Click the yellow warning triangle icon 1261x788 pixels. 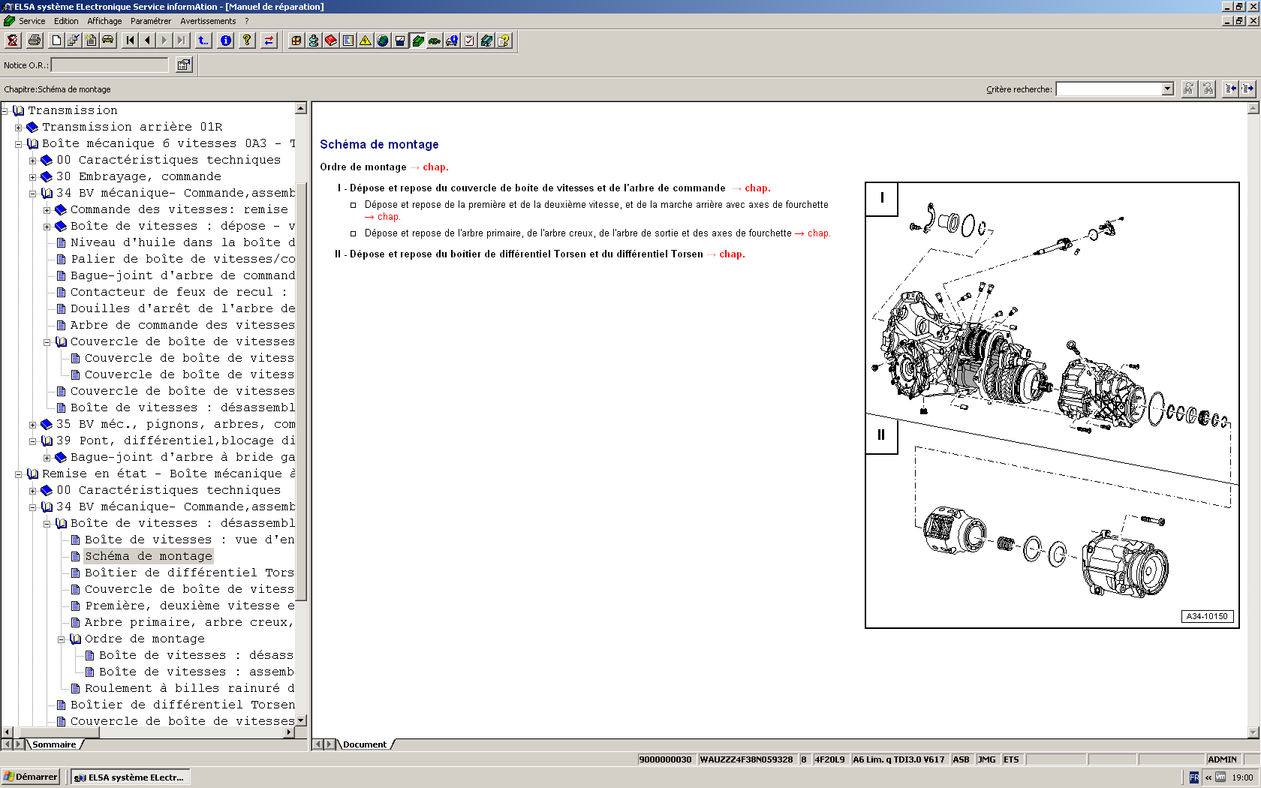pyautogui.click(x=366, y=41)
